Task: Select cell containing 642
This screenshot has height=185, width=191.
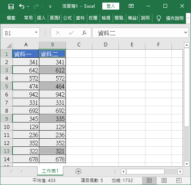Action: click(26, 70)
